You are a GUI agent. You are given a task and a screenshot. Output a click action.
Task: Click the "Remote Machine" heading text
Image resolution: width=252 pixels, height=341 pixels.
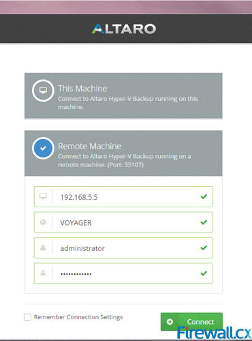[x=89, y=146]
